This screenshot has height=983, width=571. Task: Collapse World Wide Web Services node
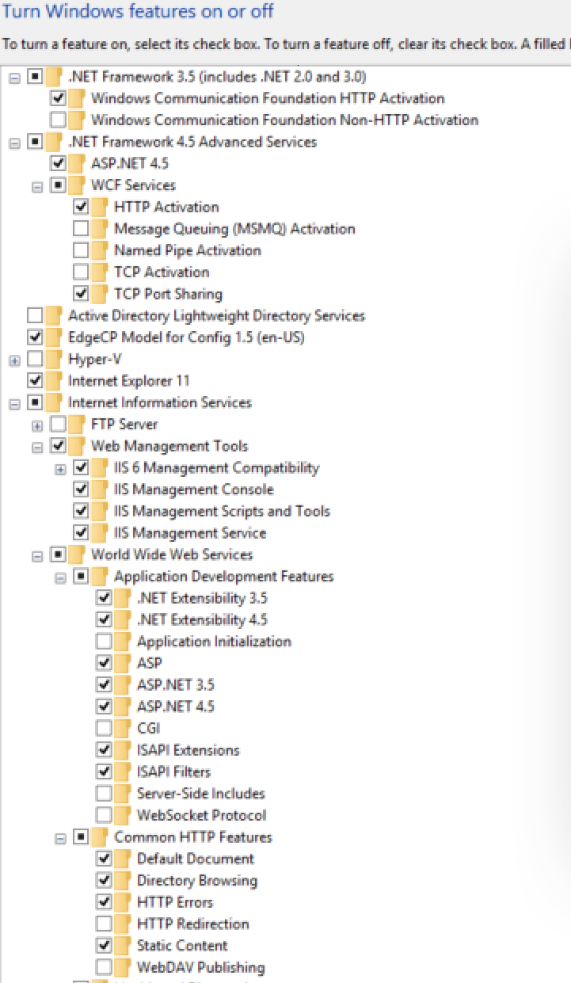pyautogui.click(x=37, y=555)
